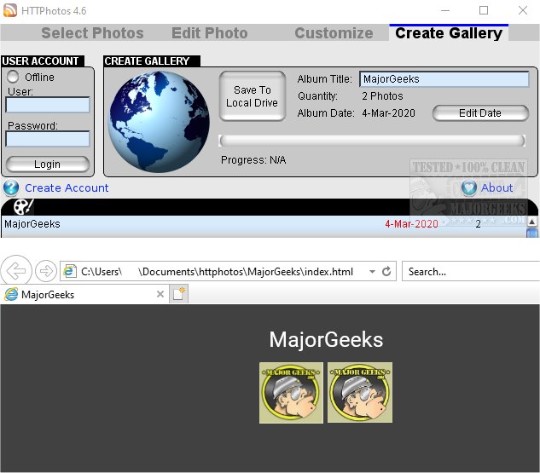Click the browser address bar path
540x473 pixels.
coord(217,271)
